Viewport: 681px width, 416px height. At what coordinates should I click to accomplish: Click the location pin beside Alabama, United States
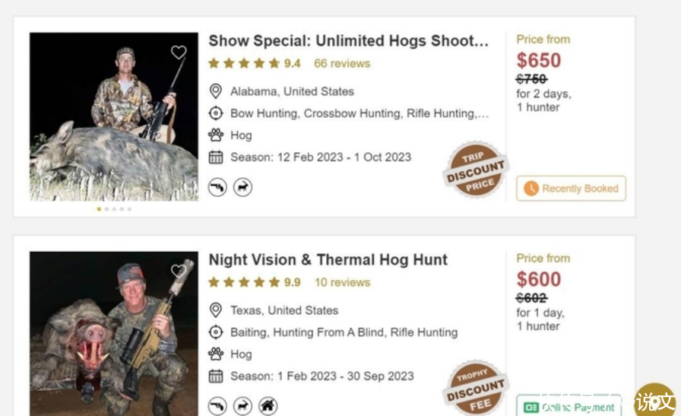coord(216,91)
